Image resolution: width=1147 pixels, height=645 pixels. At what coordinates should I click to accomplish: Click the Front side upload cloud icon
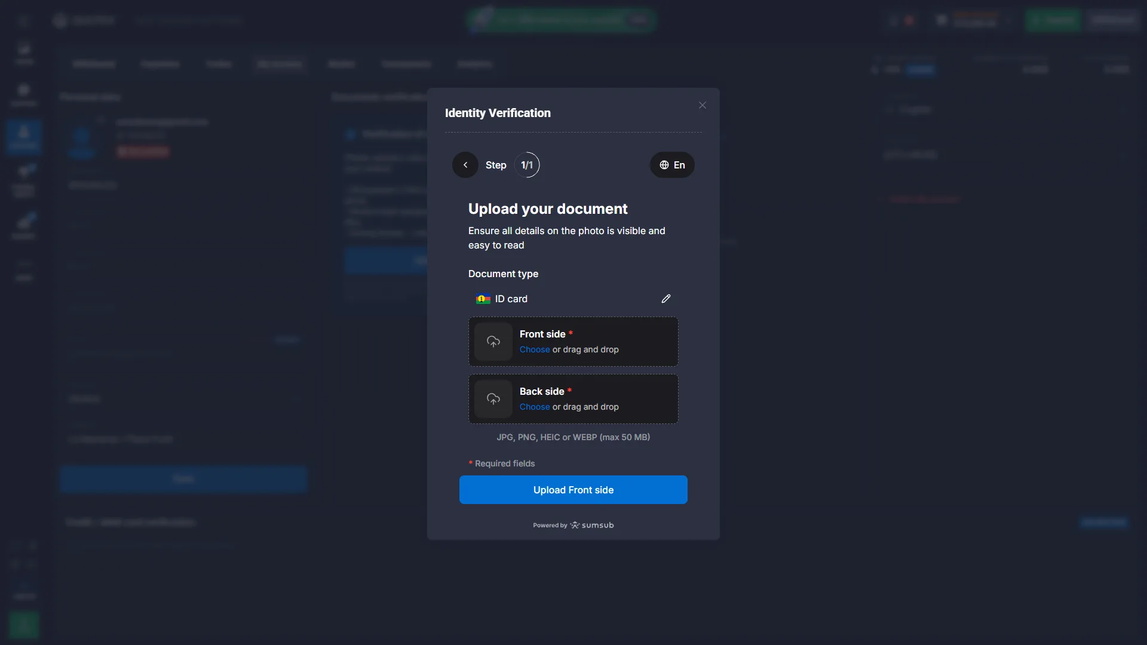pos(493,342)
